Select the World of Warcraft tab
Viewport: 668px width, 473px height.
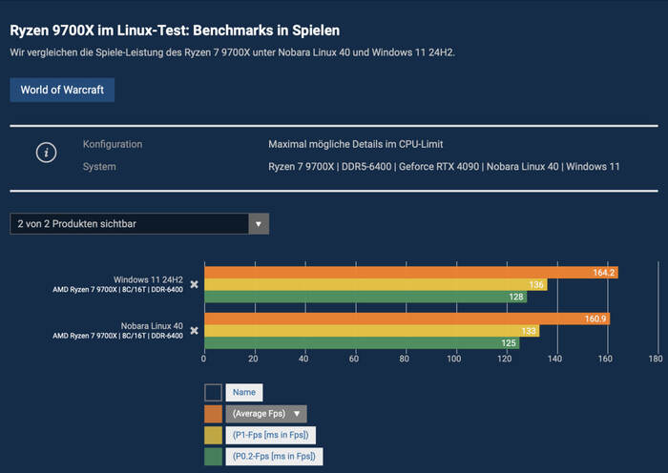coord(63,90)
